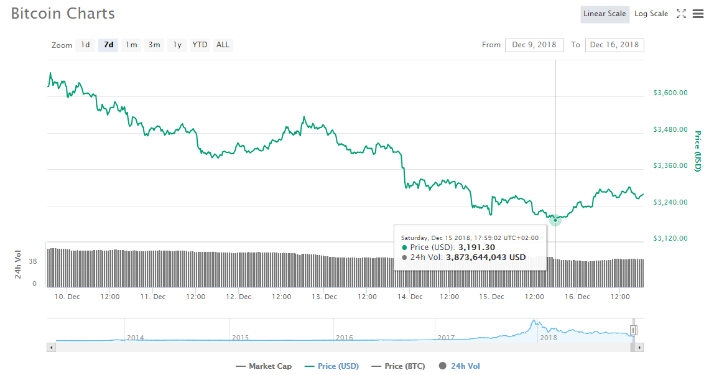The height and width of the screenshot is (375, 709).
Task: Click the fullscreen expand icon
Action: (x=681, y=14)
